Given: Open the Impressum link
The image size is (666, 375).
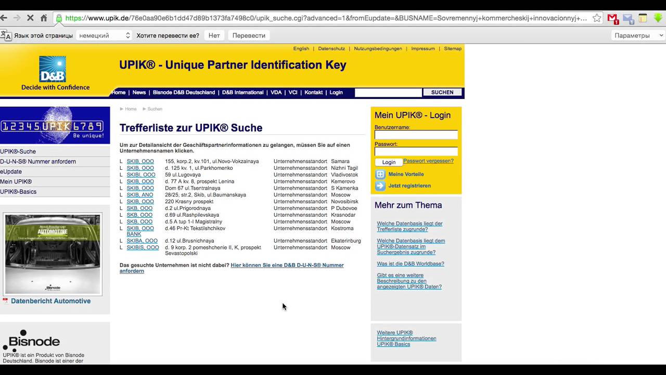Looking at the screenshot, I should [423, 48].
